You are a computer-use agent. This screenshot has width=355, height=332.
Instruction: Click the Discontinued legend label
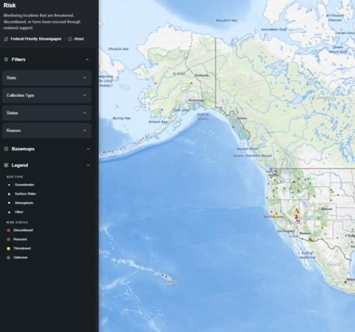[23, 230]
